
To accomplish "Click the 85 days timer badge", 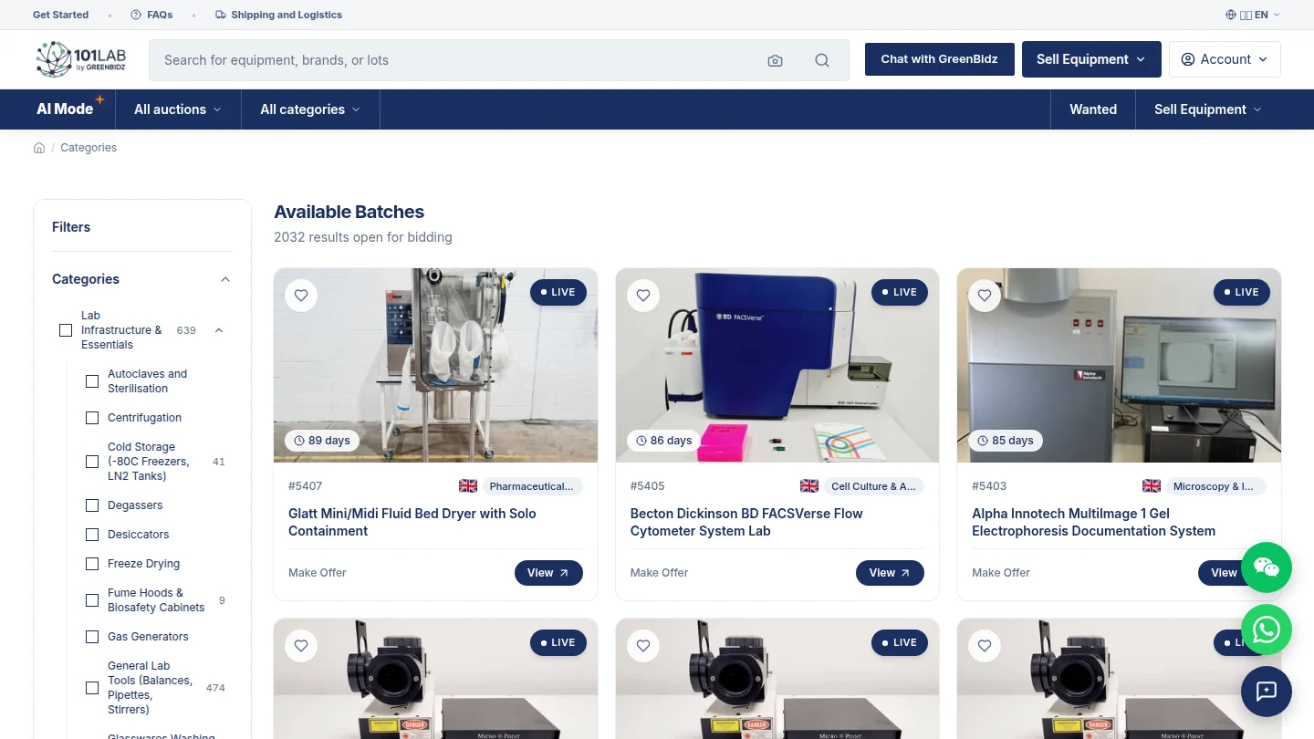I will point(1005,441).
